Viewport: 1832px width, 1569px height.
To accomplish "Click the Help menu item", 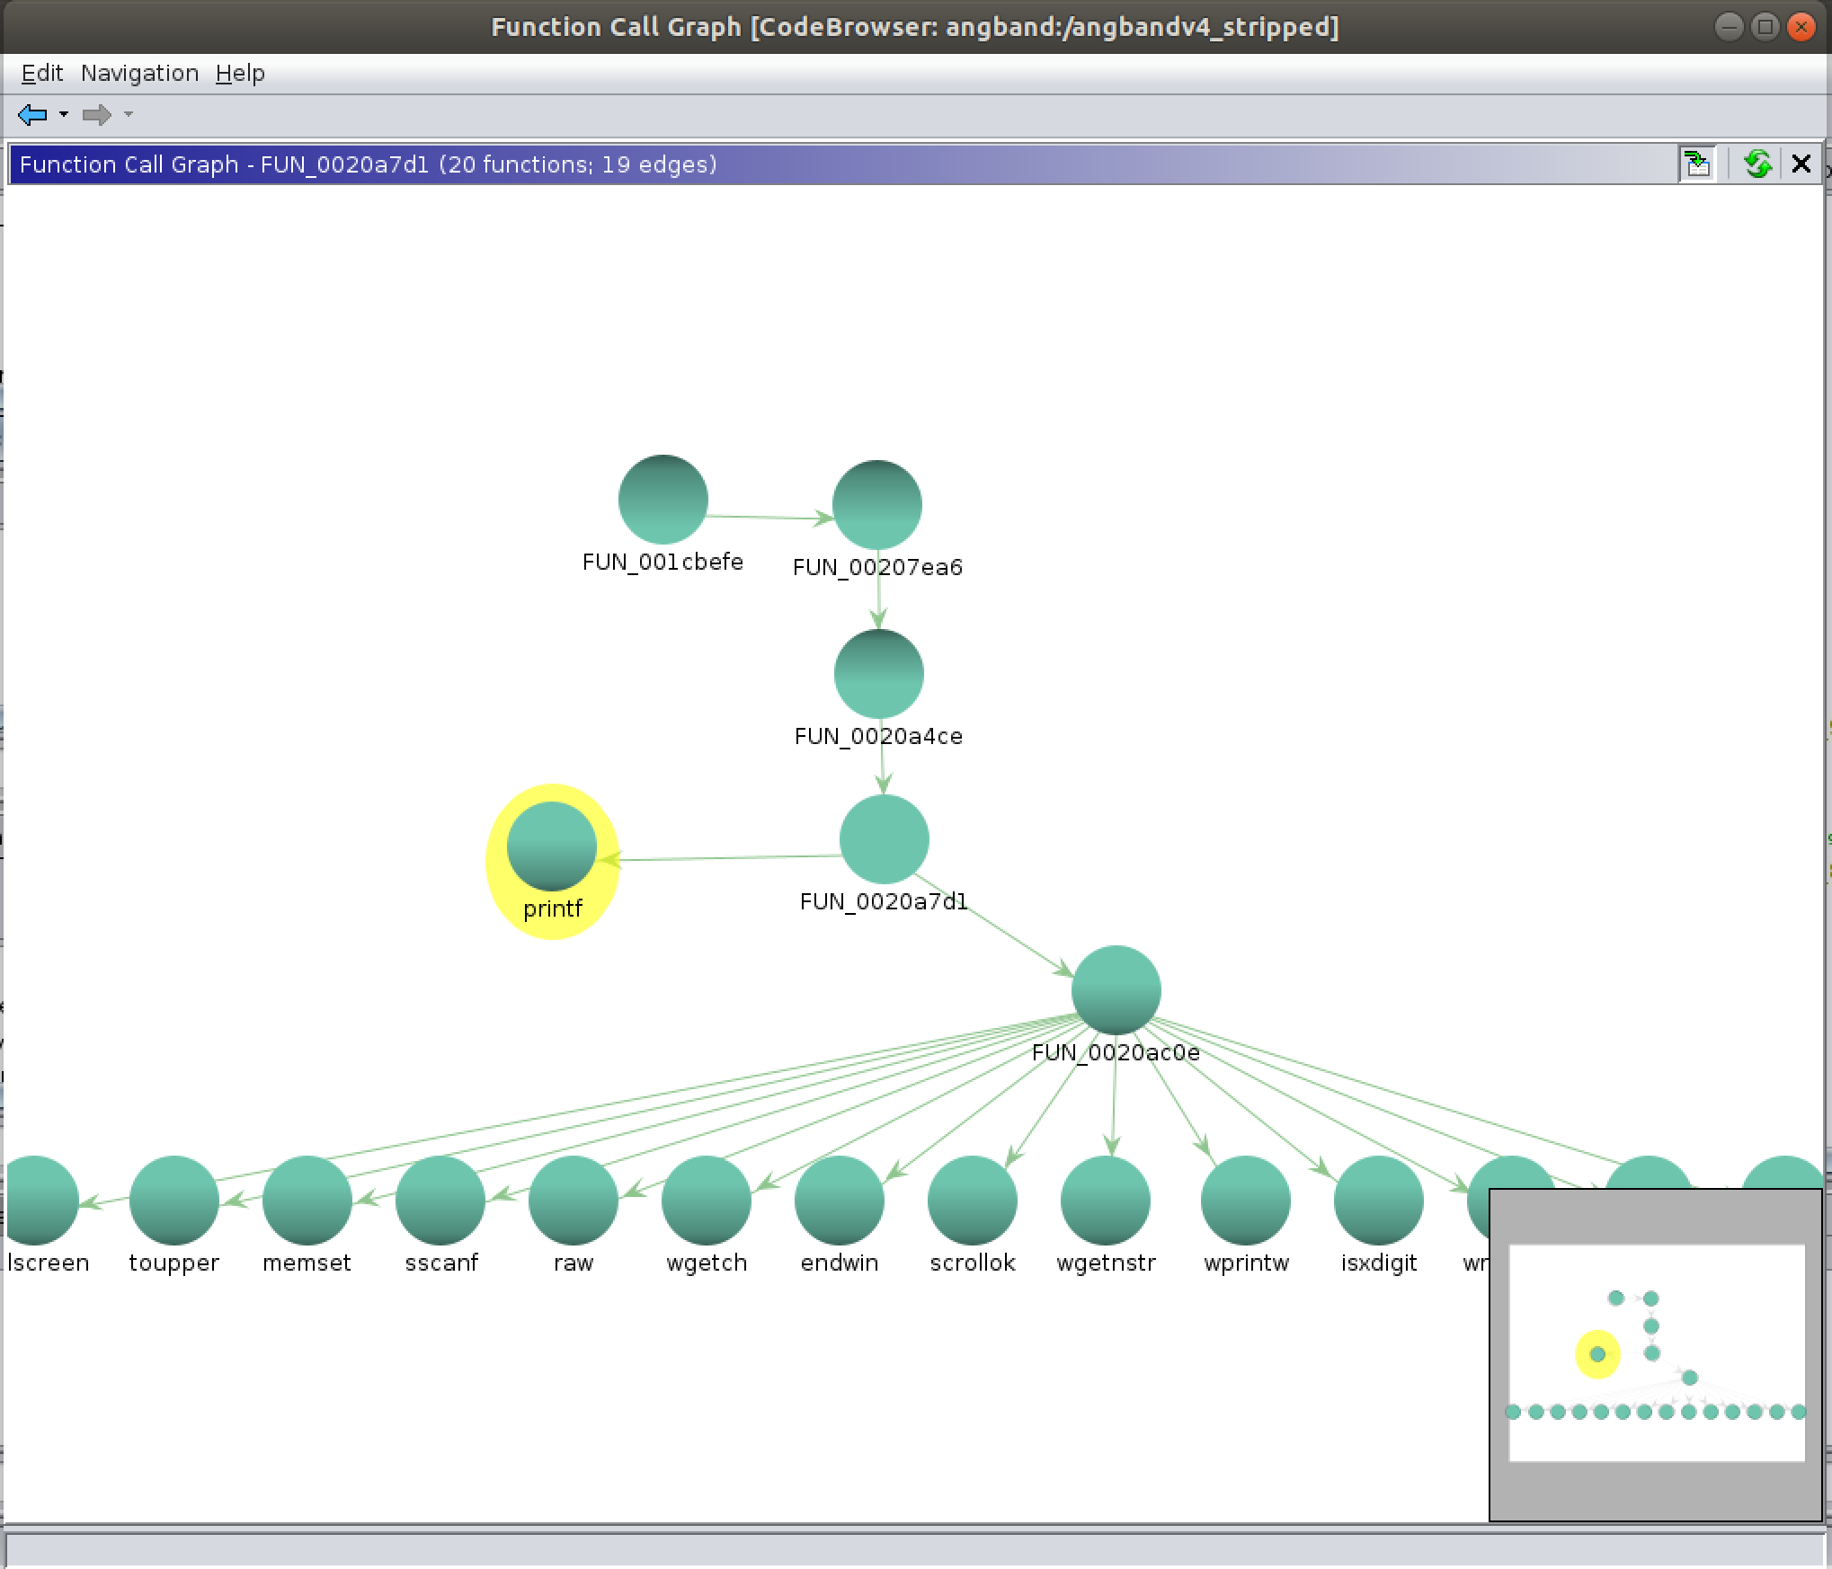I will tap(241, 72).
